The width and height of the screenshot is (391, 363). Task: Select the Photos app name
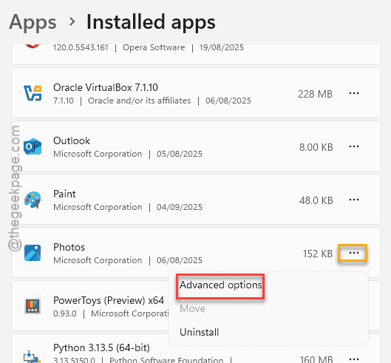[x=69, y=247]
